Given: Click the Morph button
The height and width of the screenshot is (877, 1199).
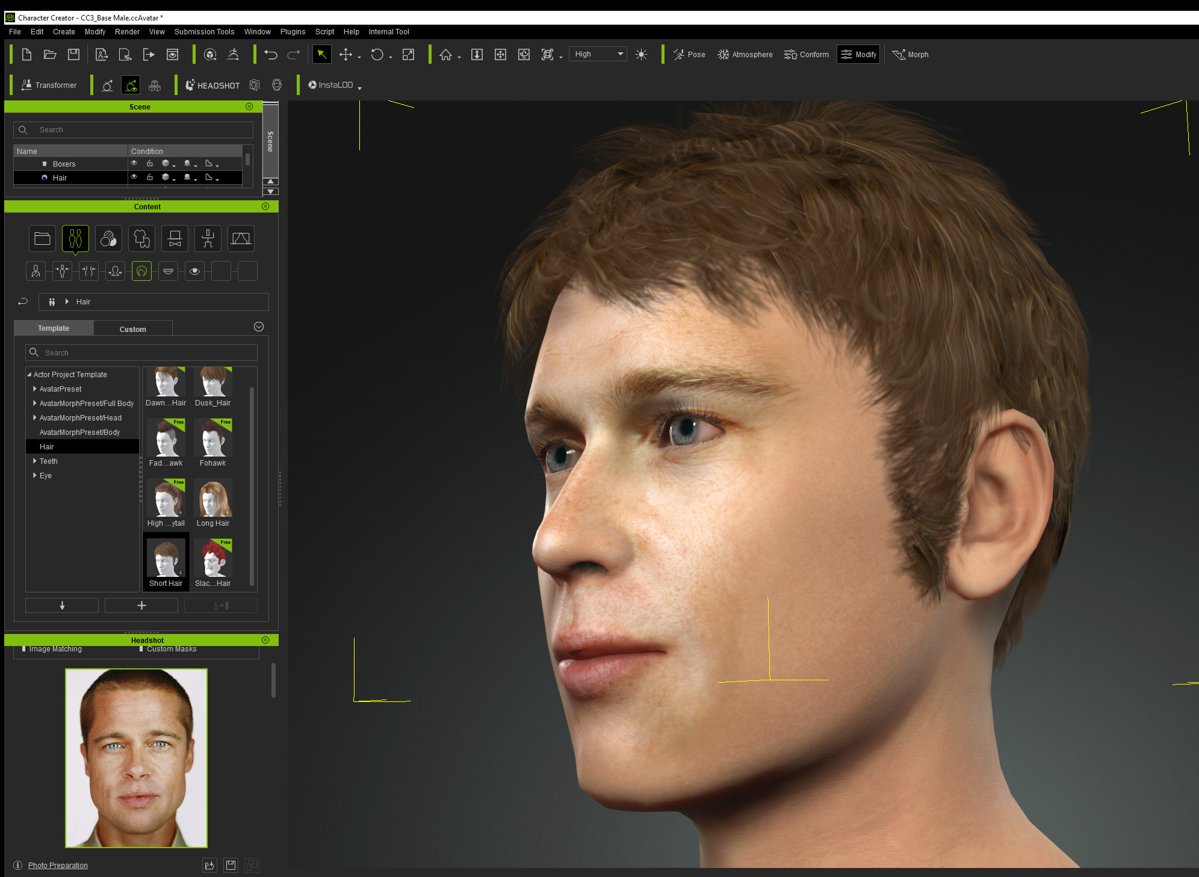Looking at the screenshot, I should click(911, 55).
